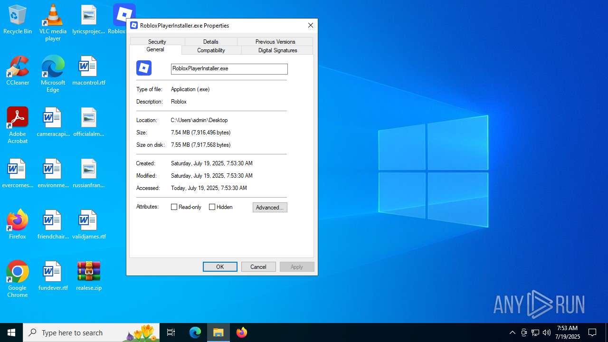The width and height of the screenshot is (608, 342).
Task: Select the Firefox desktop shortcut
Action: coord(18,225)
